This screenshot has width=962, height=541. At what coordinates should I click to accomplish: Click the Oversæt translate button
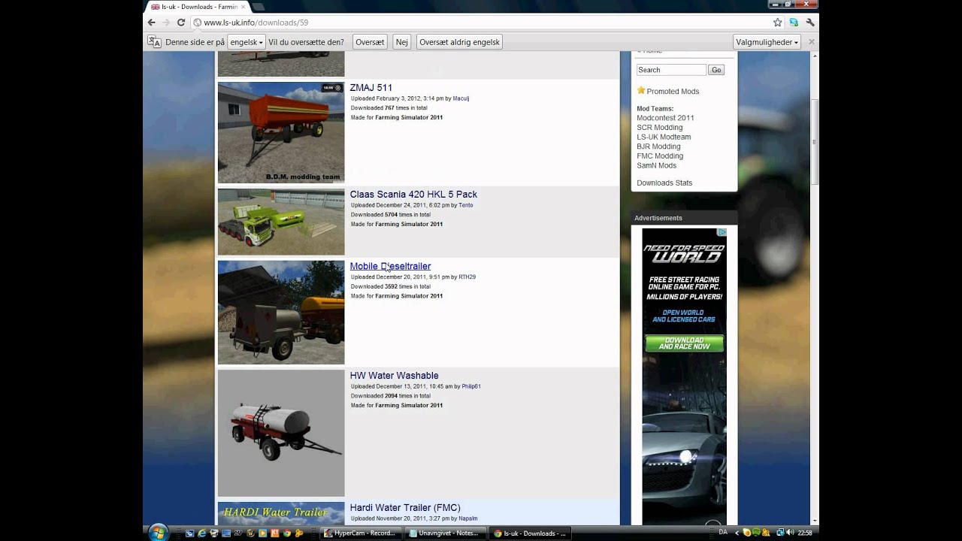(370, 42)
